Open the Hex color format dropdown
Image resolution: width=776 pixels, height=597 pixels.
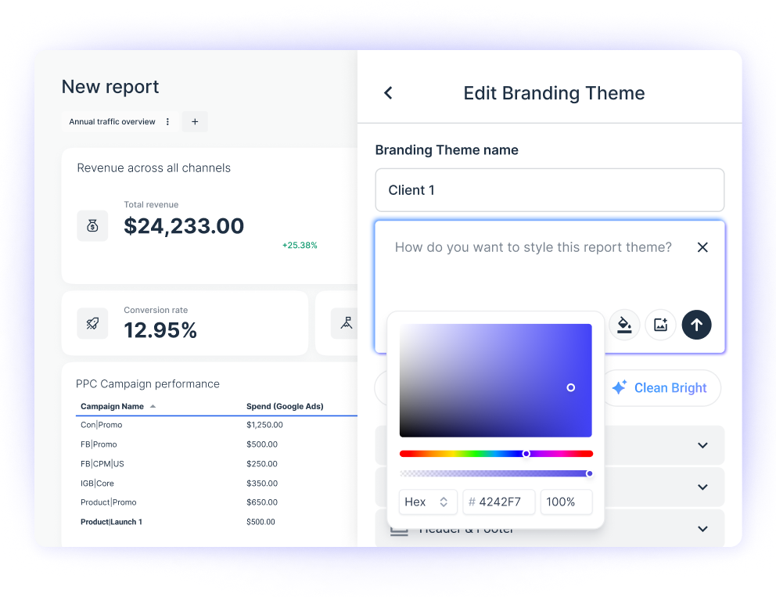(x=428, y=502)
